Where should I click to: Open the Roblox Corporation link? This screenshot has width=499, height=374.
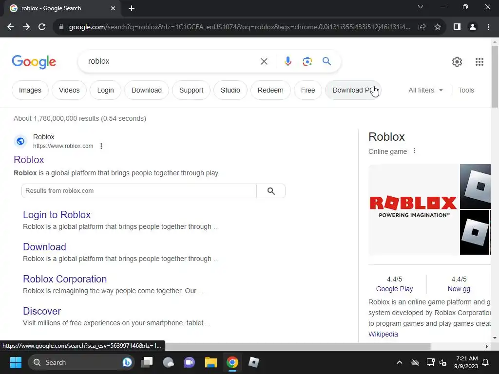click(65, 279)
